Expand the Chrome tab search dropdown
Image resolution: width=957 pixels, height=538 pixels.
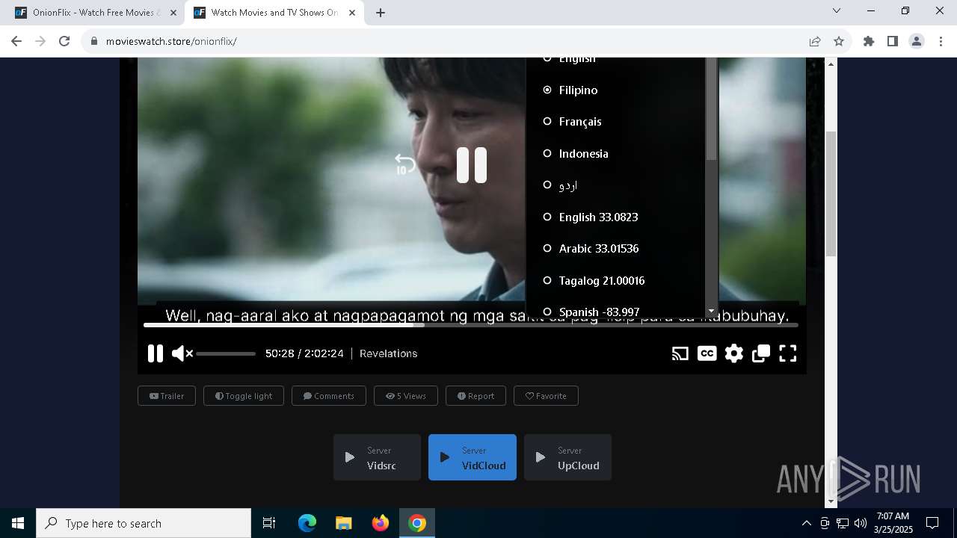[837, 11]
